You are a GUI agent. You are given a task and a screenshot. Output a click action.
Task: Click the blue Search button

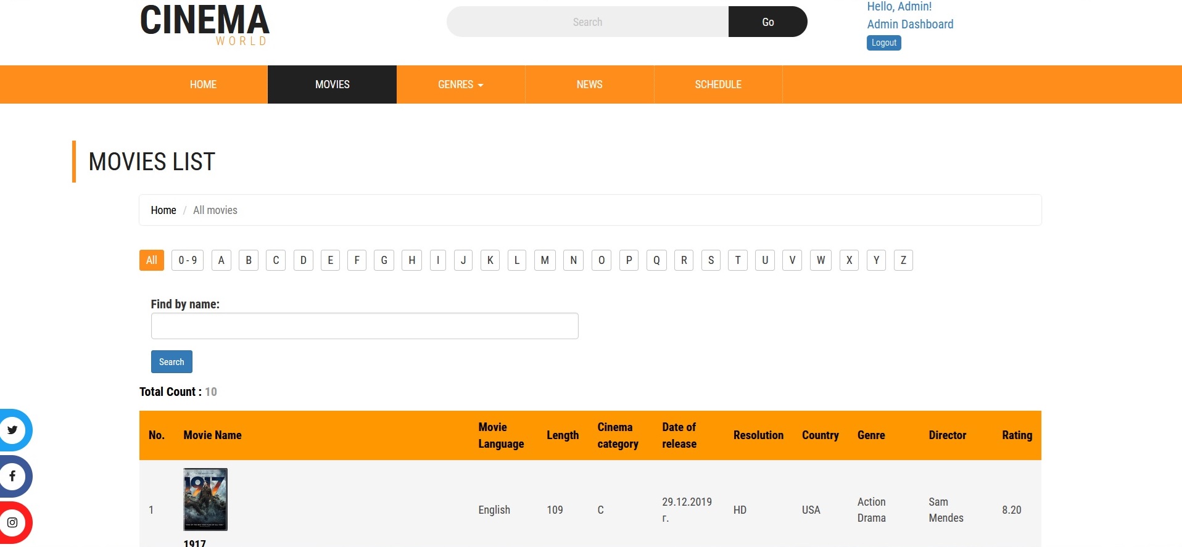[172, 362]
